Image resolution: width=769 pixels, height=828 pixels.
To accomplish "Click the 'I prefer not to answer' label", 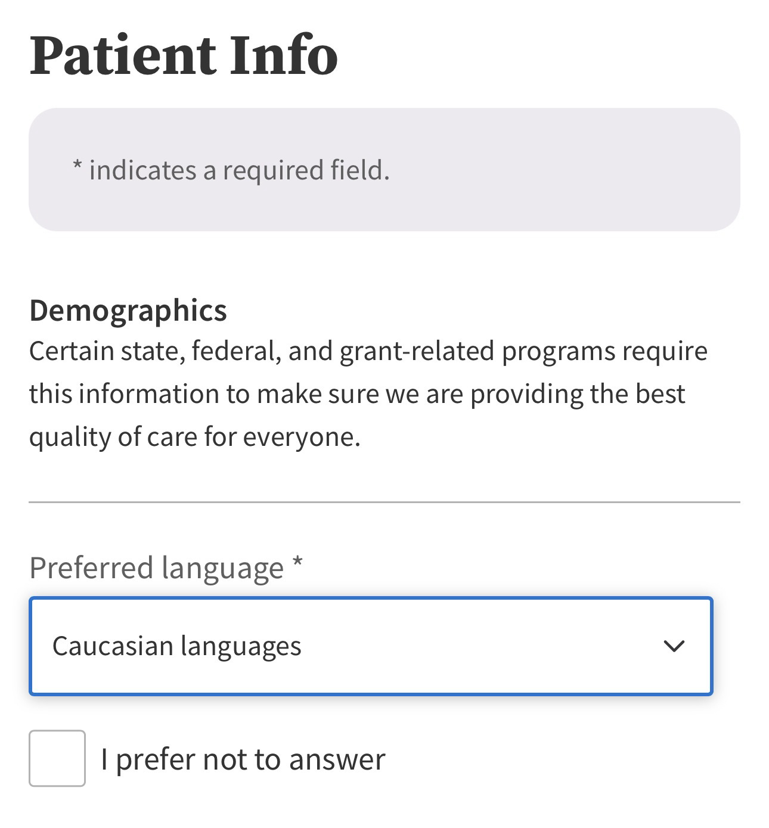I will coord(243,759).
